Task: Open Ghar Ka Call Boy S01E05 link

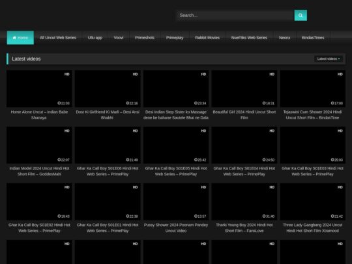Action: coord(176,171)
